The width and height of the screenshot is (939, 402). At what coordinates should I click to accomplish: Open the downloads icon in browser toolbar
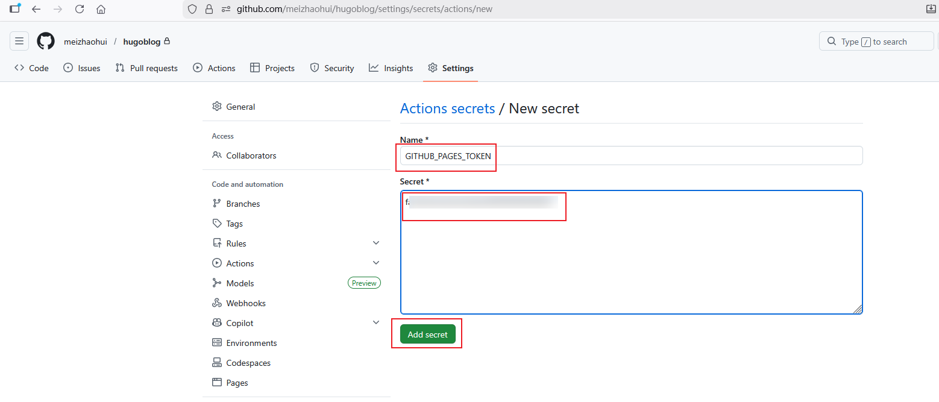pos(931,9)
